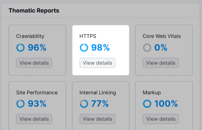
Task: Click the Core Web Vitals donut icon
Action: 147,48
